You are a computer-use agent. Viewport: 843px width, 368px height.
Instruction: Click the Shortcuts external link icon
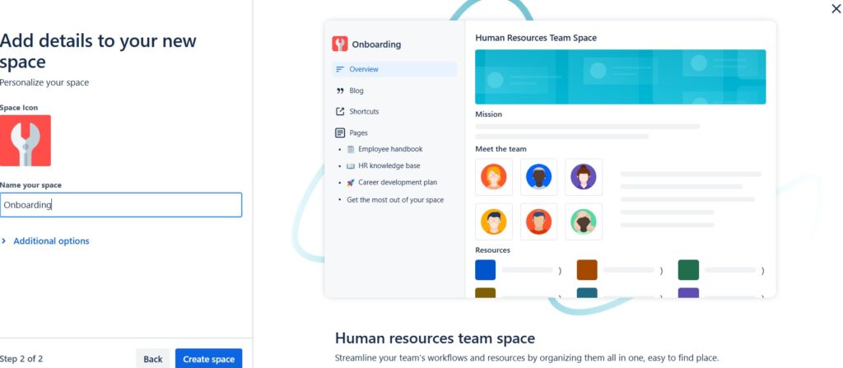(340, 111)
